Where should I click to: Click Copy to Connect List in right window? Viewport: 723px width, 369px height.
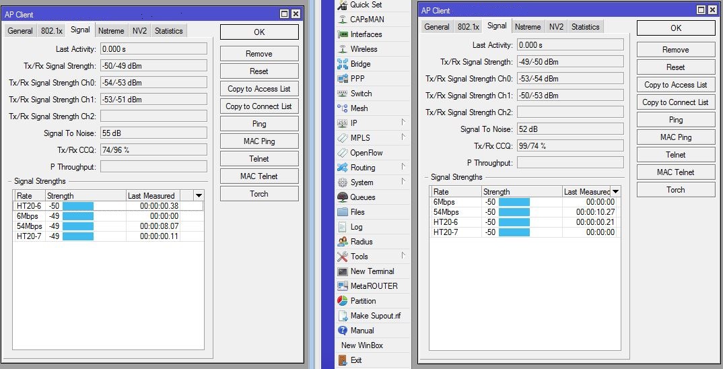pos(675,102)
